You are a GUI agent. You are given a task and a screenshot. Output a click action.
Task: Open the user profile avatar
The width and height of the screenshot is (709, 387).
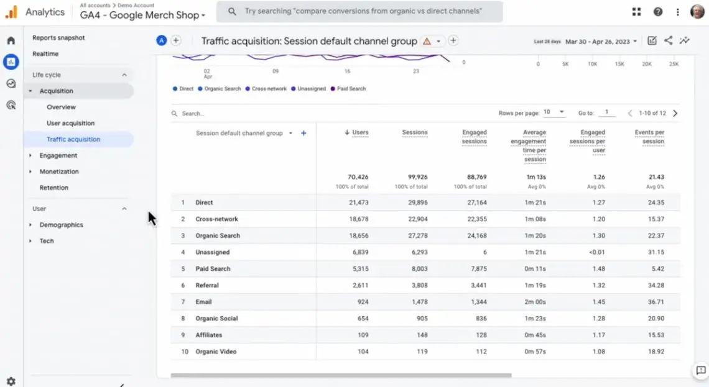pyautogui.click(x=698, y=12)
